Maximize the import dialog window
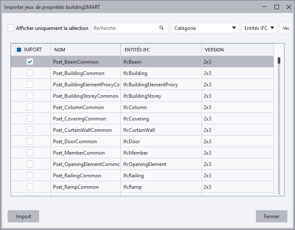This screenshot has height=230, width=295. (276, 7)
